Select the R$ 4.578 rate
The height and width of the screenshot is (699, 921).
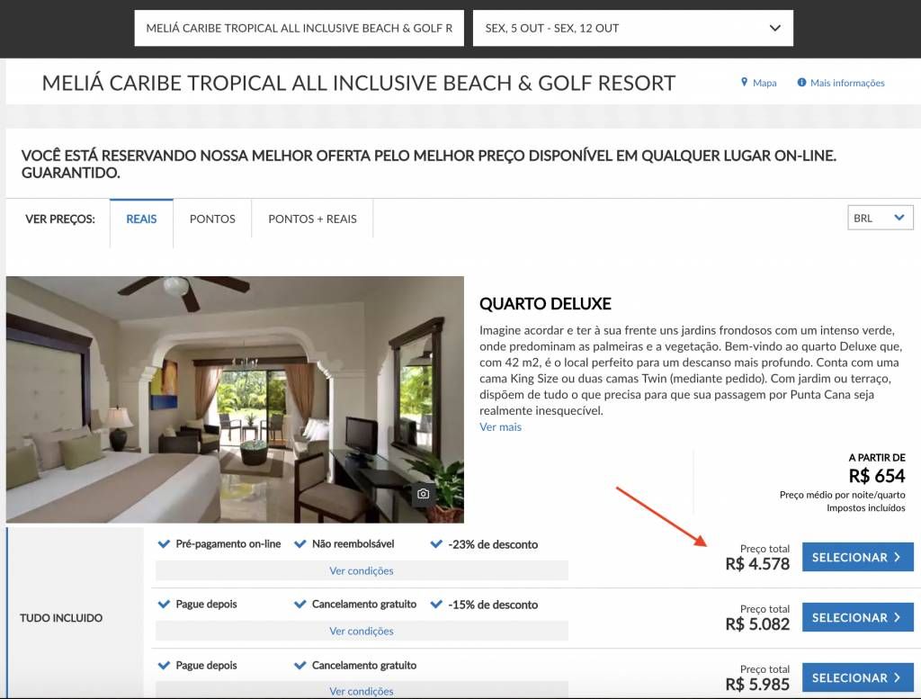click(x=857, y=558)
